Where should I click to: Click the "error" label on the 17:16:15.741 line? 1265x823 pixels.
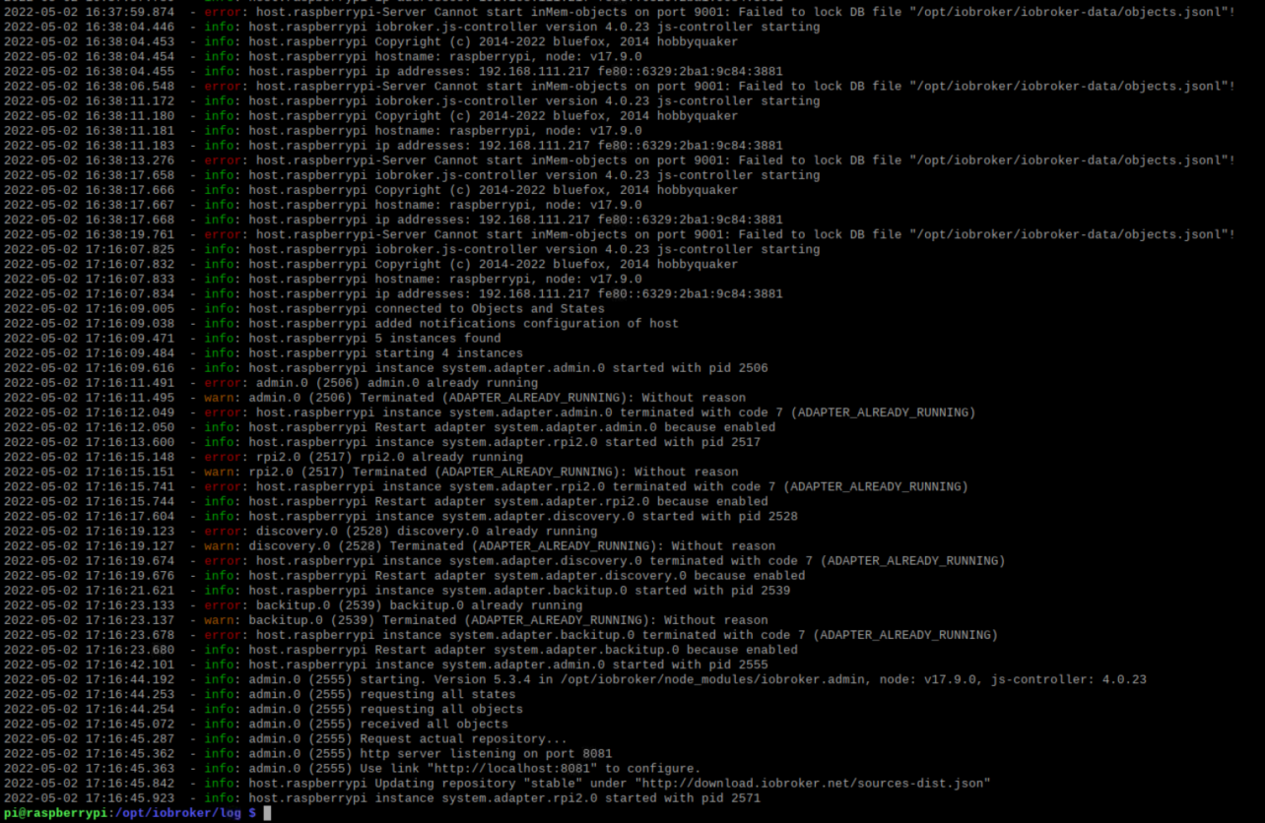(223, 486)
